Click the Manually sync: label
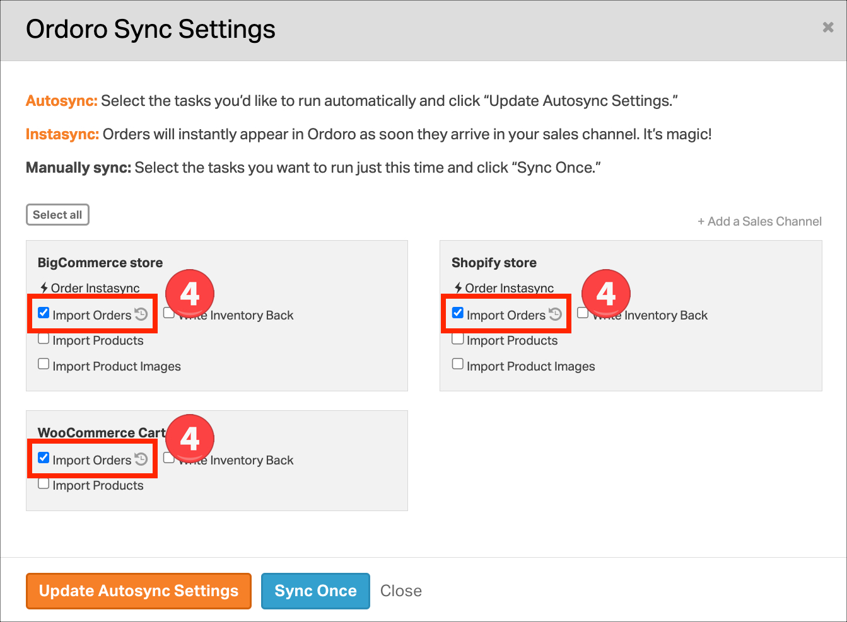 [79, 168]
